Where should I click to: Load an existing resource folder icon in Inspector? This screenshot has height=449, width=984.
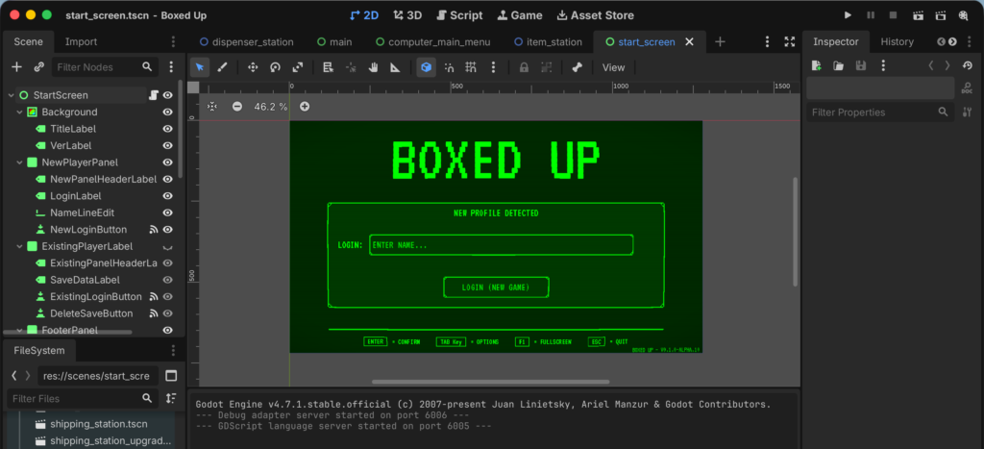[x=838, y=65]
